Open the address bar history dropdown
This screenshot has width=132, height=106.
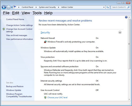click(x=104, y=7)
